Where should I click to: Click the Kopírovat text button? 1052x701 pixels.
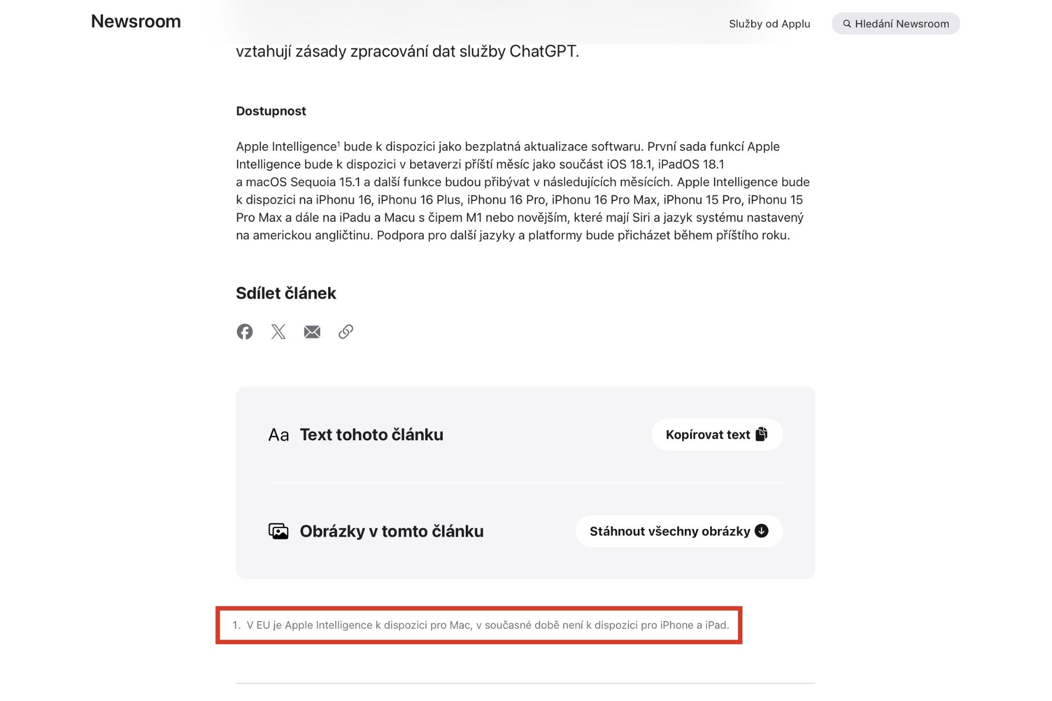[x=717, y=435]
